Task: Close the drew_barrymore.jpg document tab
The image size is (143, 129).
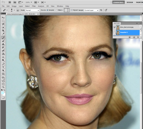Action: point(38,14)
